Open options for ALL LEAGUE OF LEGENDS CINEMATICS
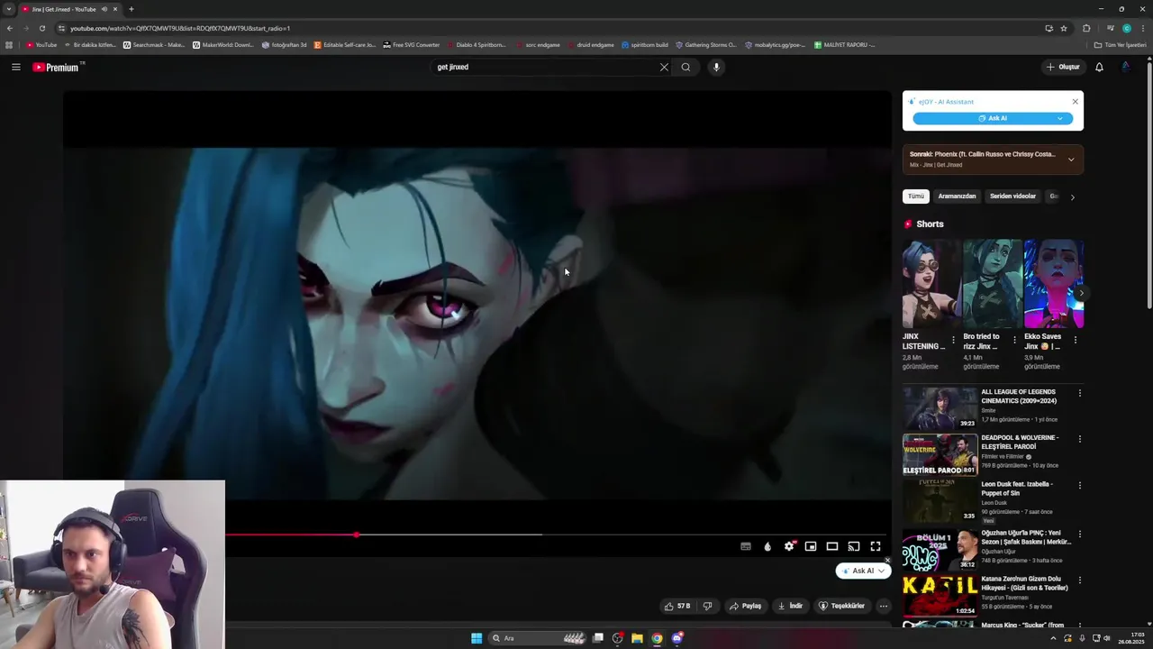This screenshot has width=1153, height=649. click(1079, 393)
